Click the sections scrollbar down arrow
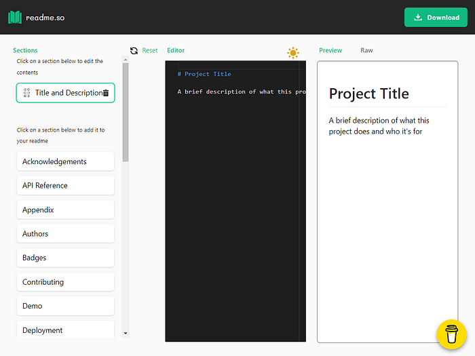Viewport: 475px width, 356px height. (x=126, y=334)
